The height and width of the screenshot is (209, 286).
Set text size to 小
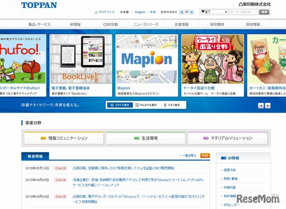click(x=192, y=12)
